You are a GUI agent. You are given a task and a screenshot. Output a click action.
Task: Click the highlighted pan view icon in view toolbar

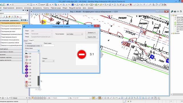(47, 14)
